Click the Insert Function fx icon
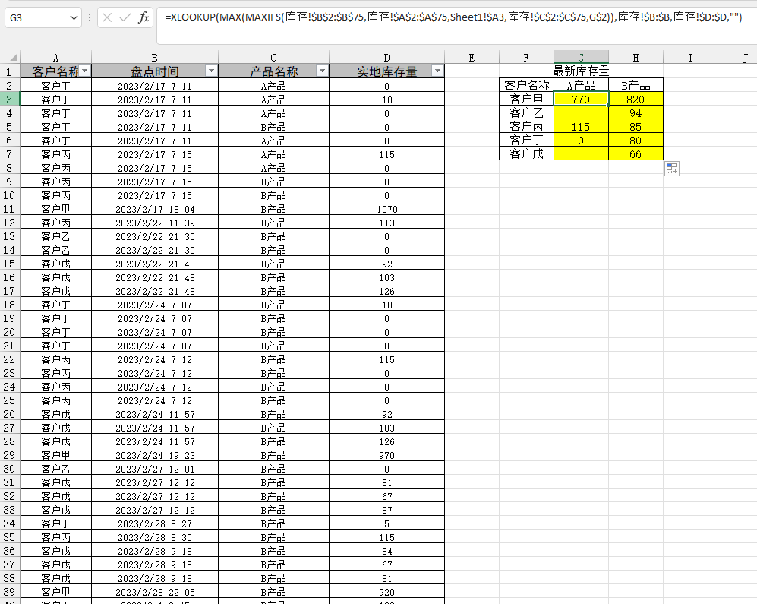The height and width of the screenshot is (604, 757). [144, 18]
